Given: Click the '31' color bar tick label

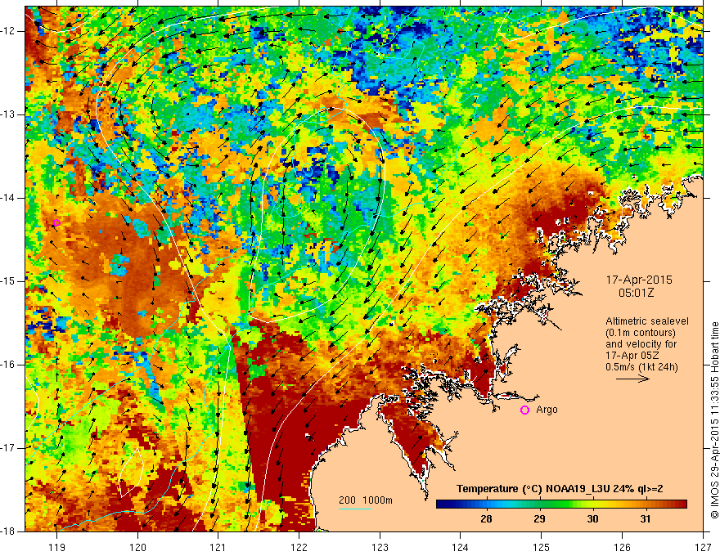Looking at the screenshot, I should tap(646, 519).
